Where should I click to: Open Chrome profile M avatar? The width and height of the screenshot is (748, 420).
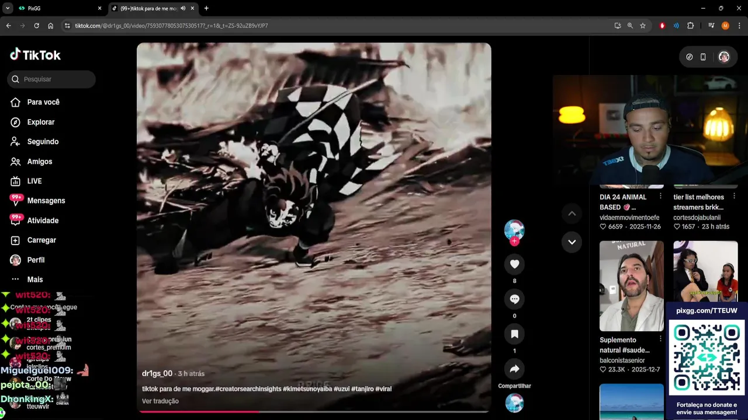(725, 26)
